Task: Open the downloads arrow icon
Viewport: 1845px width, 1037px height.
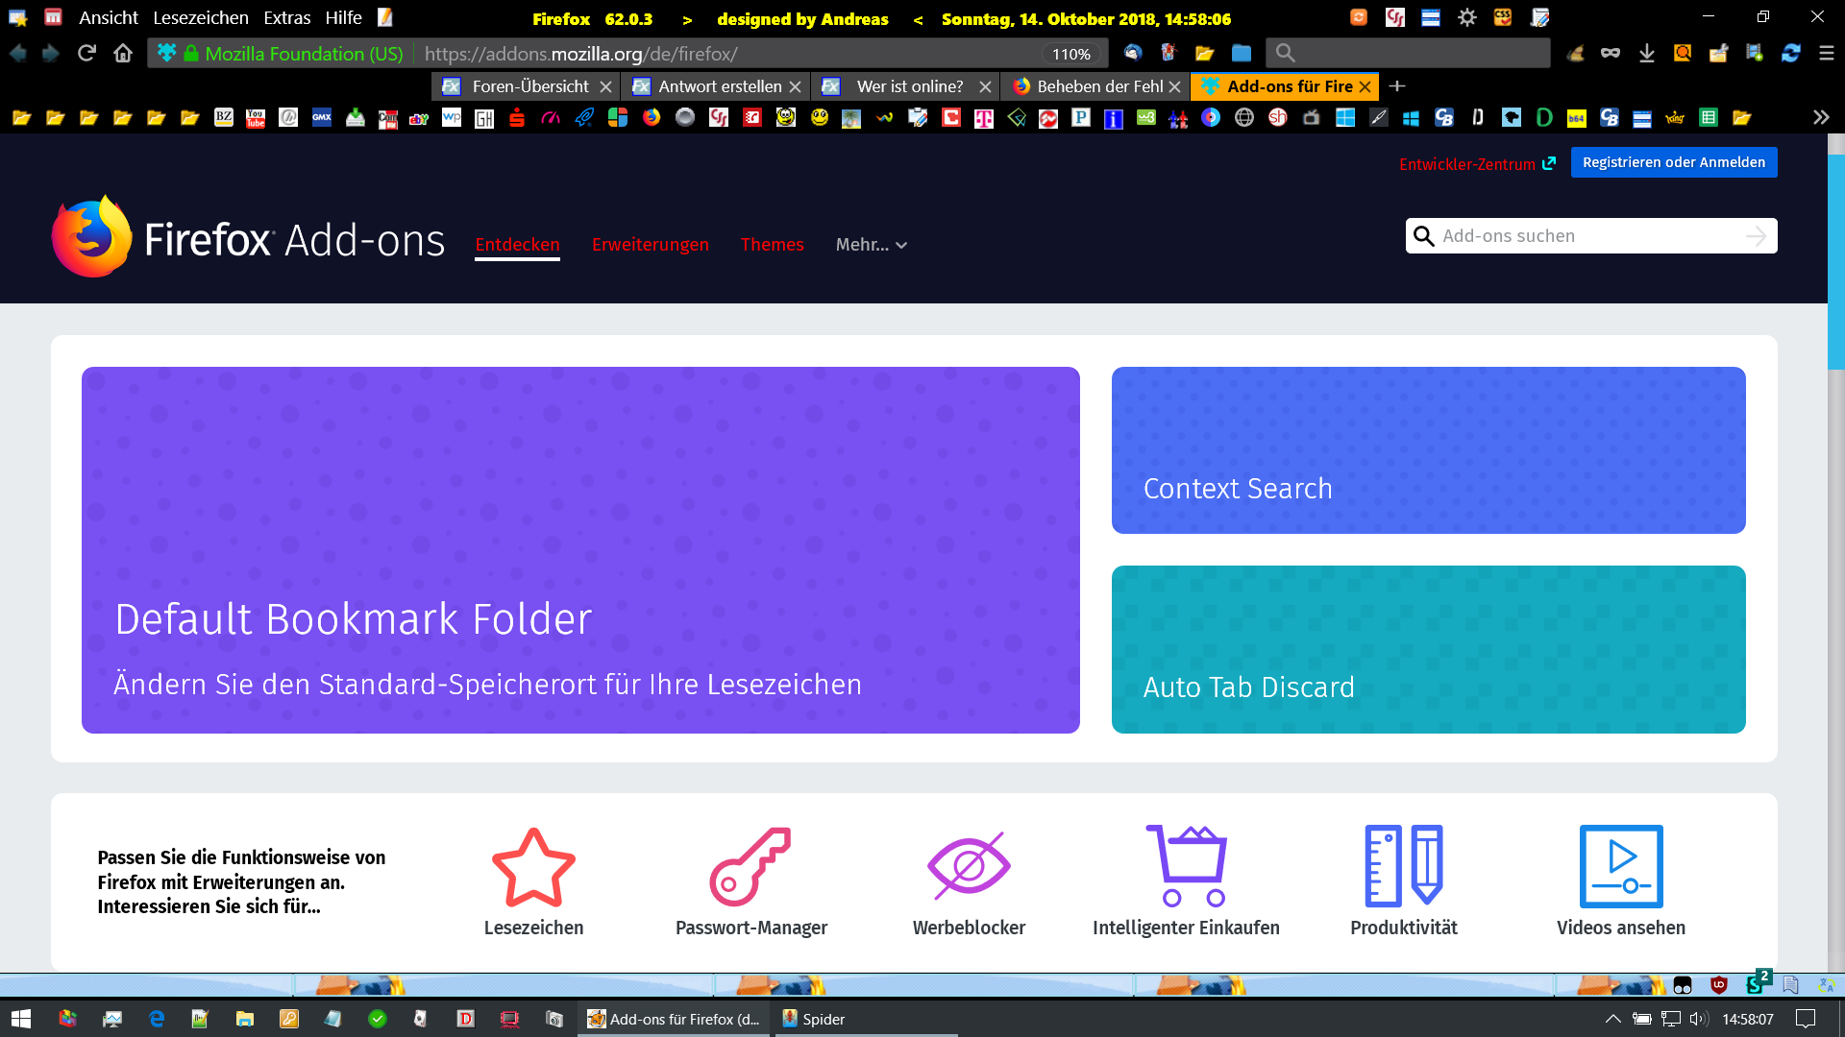Action: click(1647, 54)
